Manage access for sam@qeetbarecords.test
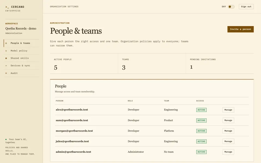Screen dimensions: 261x163 [x=228, y=120]
